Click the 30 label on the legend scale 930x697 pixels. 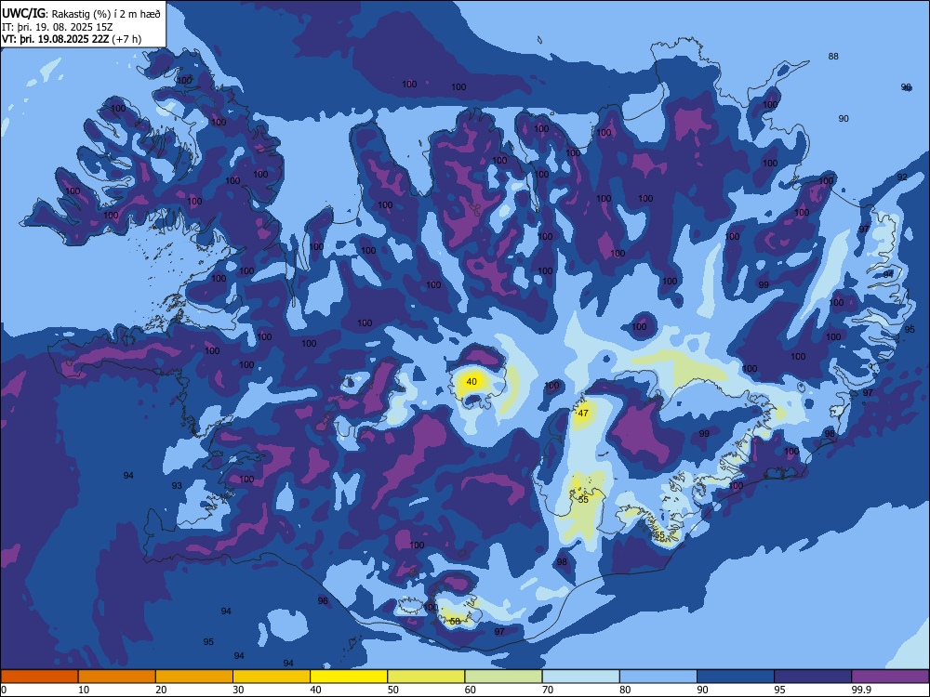coord(238,690)
